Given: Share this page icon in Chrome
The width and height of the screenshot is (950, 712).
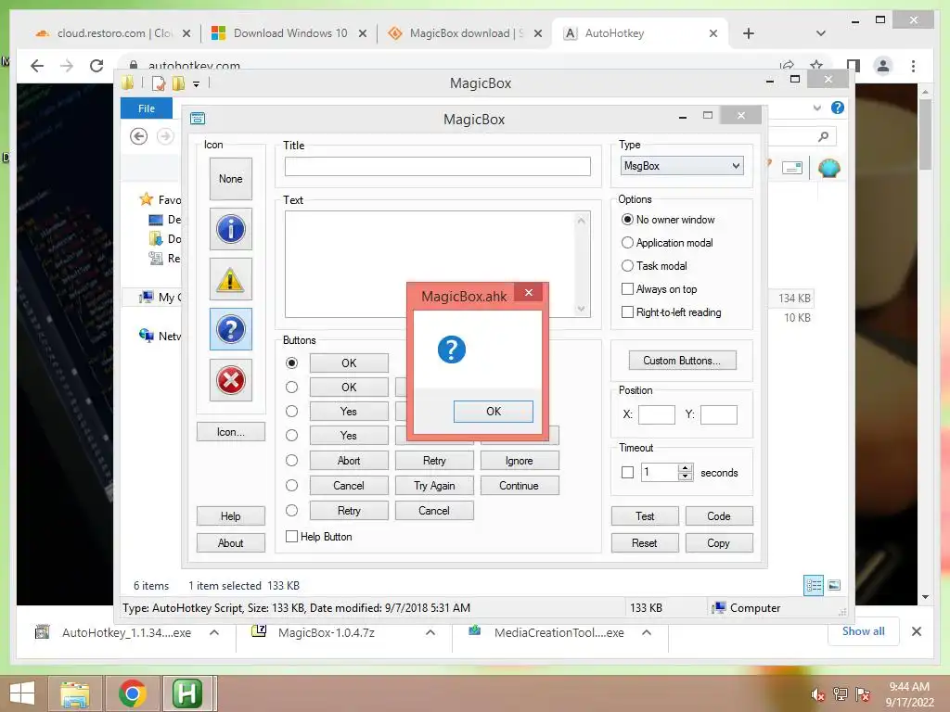Looking at the screenshot, I should coord(787,65).
